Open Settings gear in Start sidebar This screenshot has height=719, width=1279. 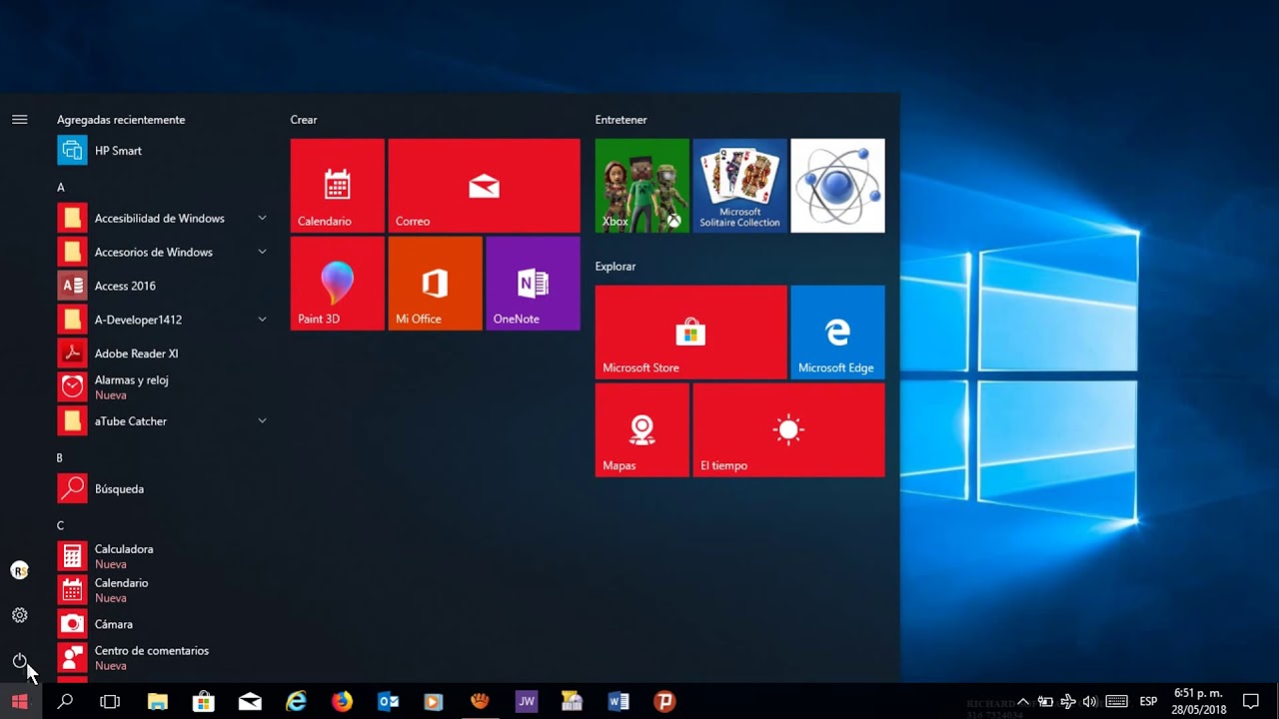pos(19,615)
